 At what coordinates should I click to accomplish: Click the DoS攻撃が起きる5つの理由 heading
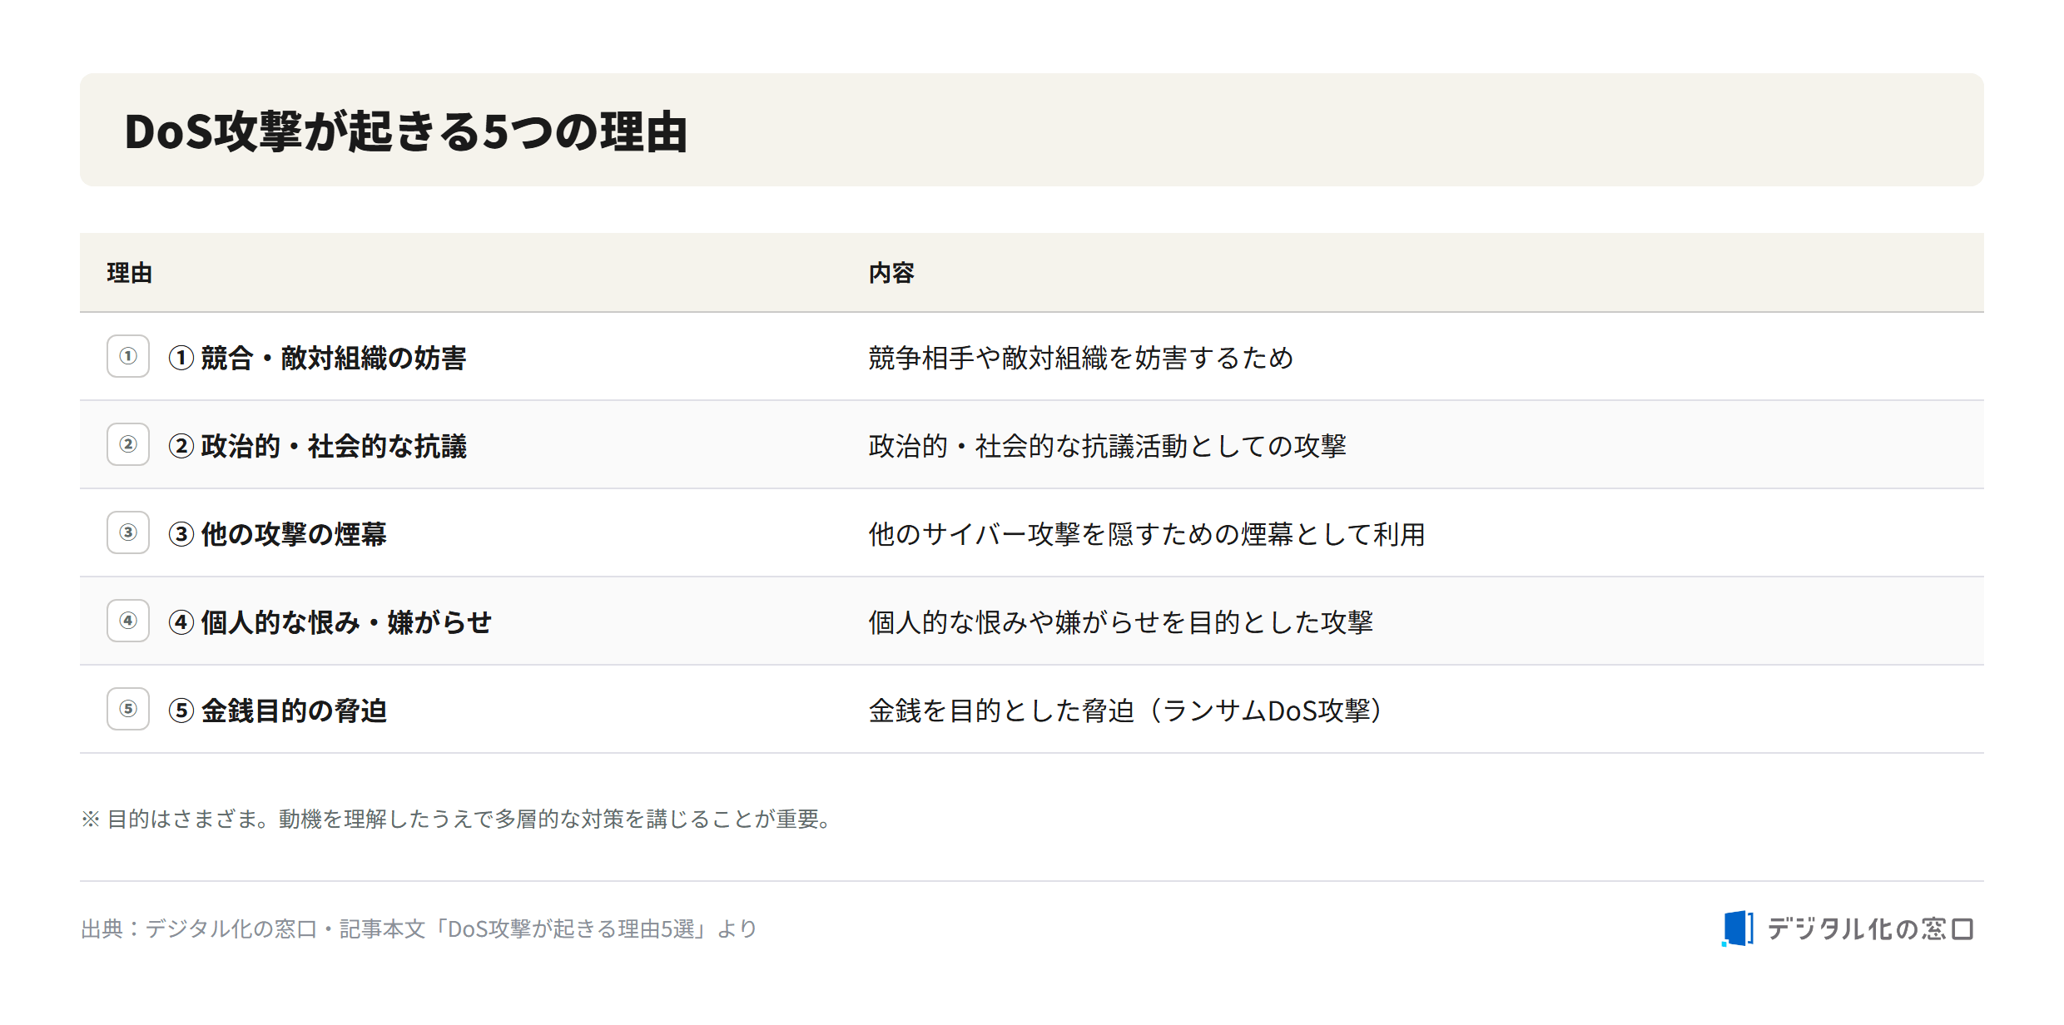coord(406,131)
